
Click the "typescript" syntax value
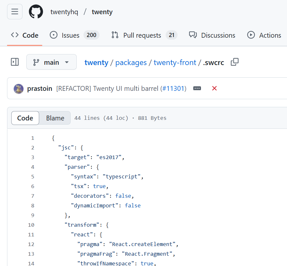[122, 176]
